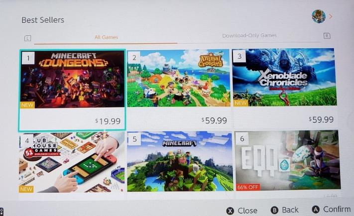Image resolution: width=354 pixels, height=216 pixels.
Task: Click the Back label in footer
Action: coord(290,210)
